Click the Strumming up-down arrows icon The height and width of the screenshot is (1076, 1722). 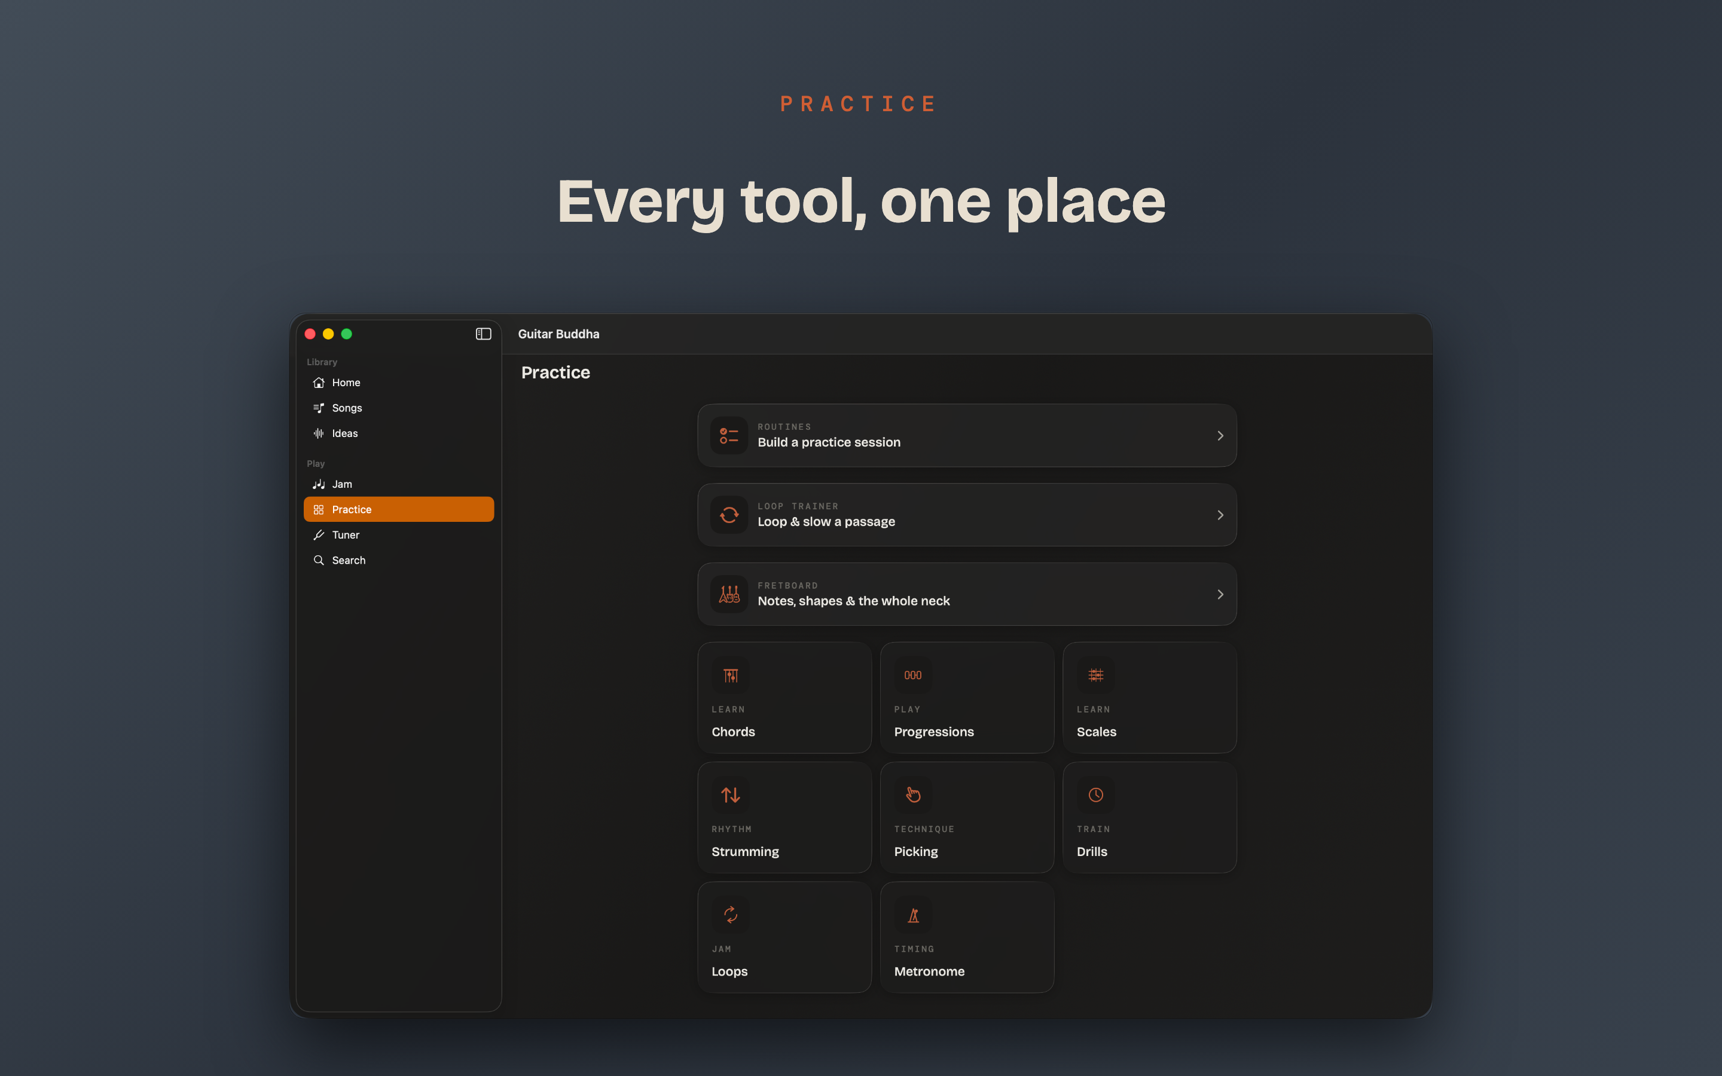pos(731,795)
